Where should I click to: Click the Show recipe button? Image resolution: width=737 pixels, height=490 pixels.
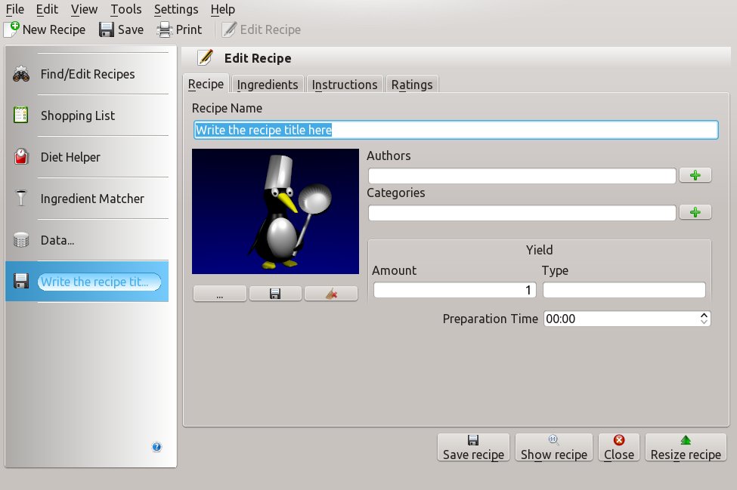(553, 447)
